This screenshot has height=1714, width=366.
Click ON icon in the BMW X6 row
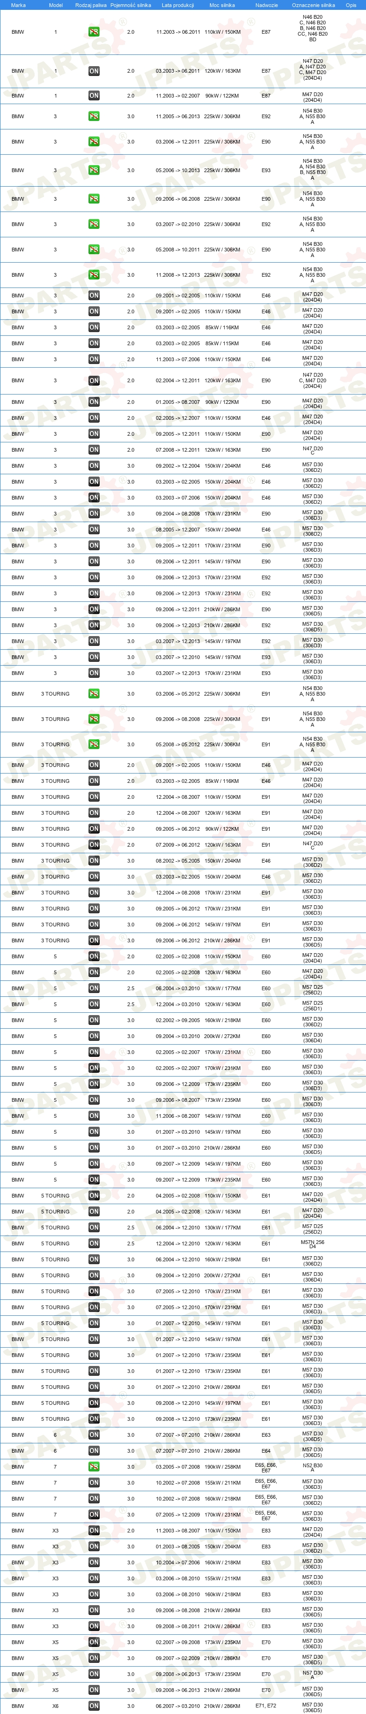coord(94,1706)
